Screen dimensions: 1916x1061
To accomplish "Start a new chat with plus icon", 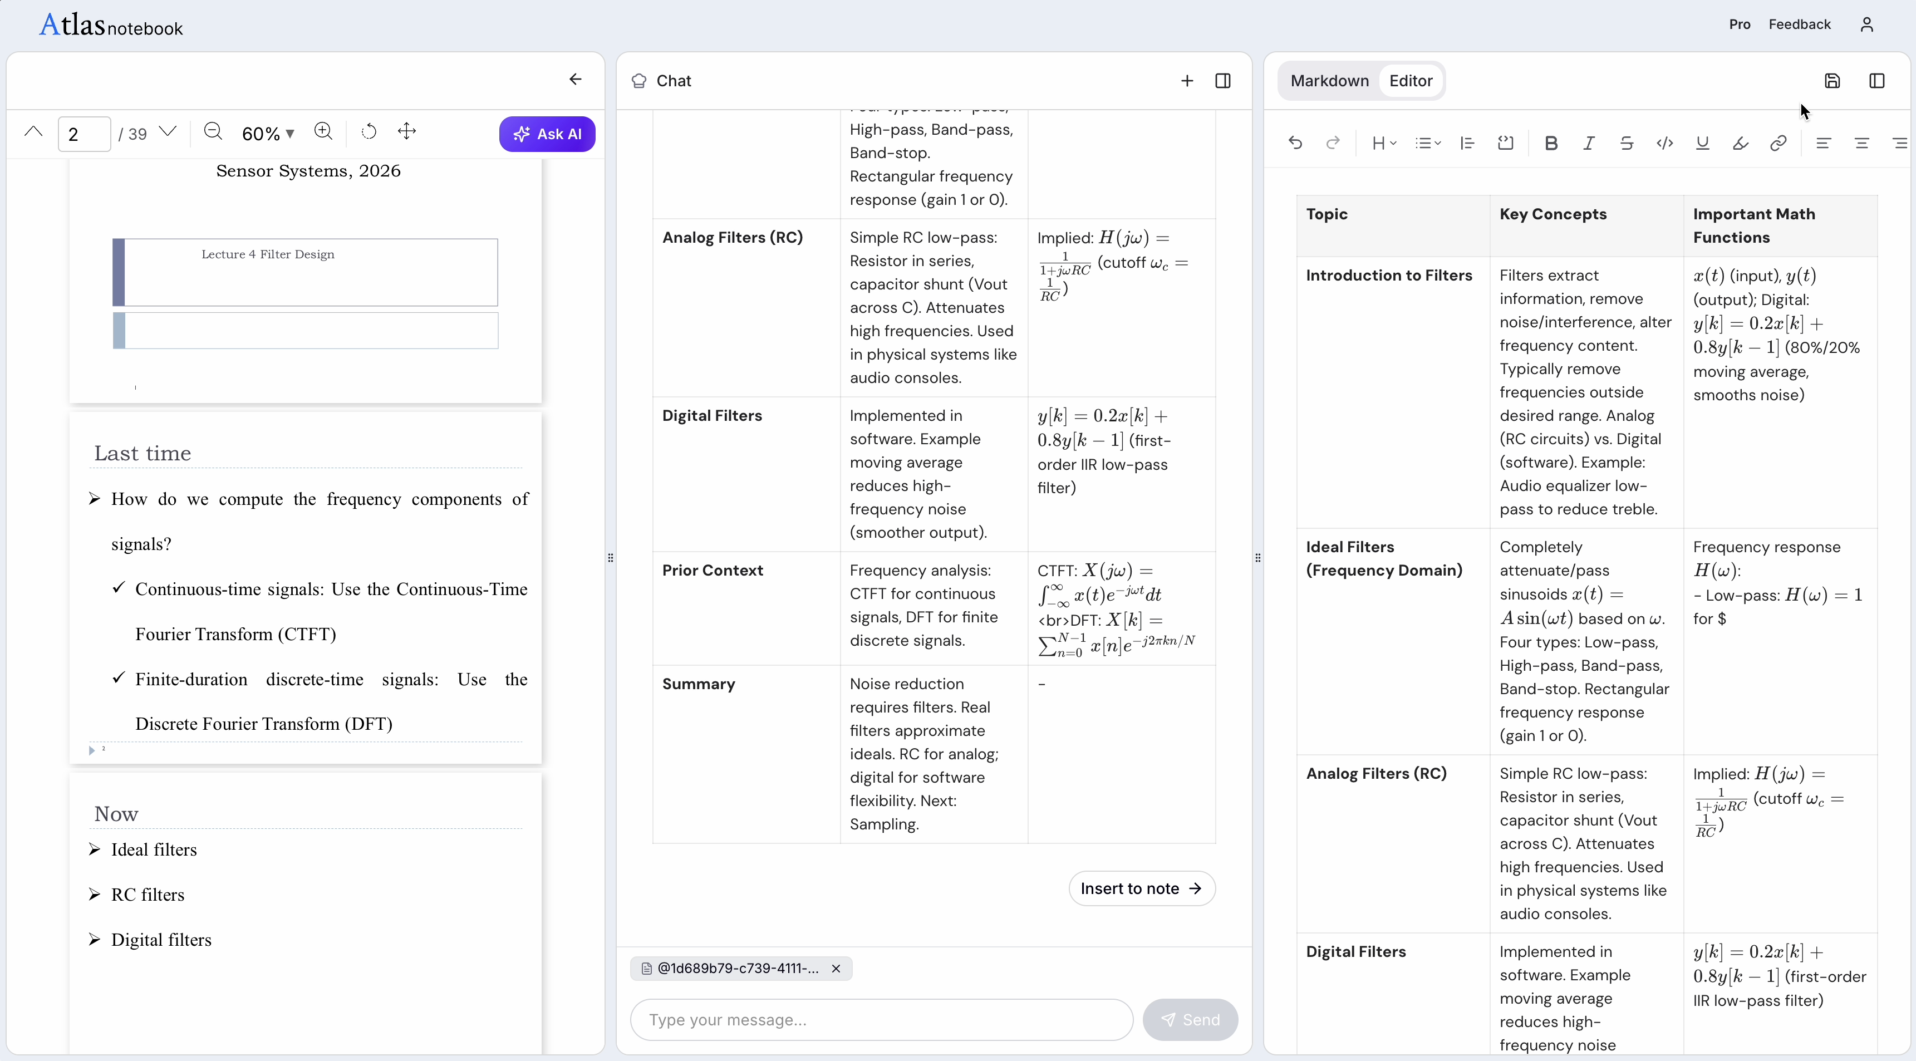I will pos(1187,81).
